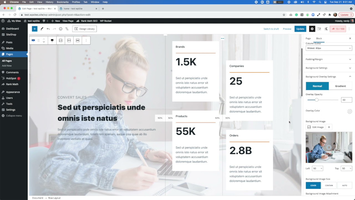Screen dimensions: 355x200
Task: Open block options three-dot menu
Action: point(86,41)
